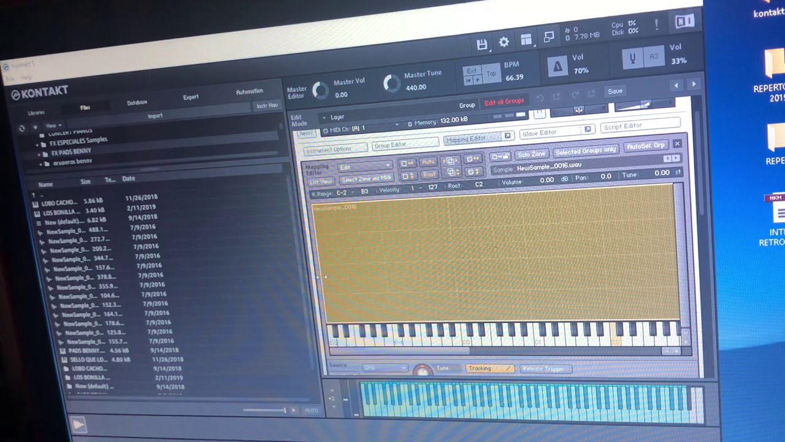Open the save (floppy disk) menu
This screenshot has height=442, width=785.
point(482,44)
